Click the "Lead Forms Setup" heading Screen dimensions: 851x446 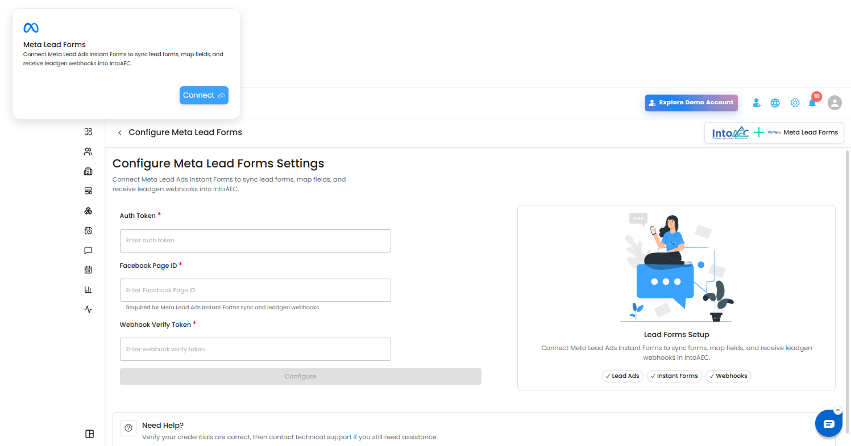pos(676,335)
